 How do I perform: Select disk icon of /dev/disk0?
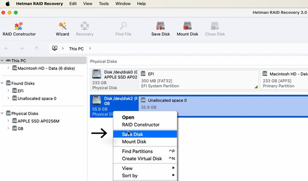97,74
